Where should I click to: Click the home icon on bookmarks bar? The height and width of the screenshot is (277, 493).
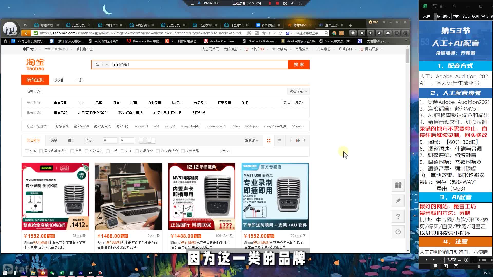click(x=5, y=41)
